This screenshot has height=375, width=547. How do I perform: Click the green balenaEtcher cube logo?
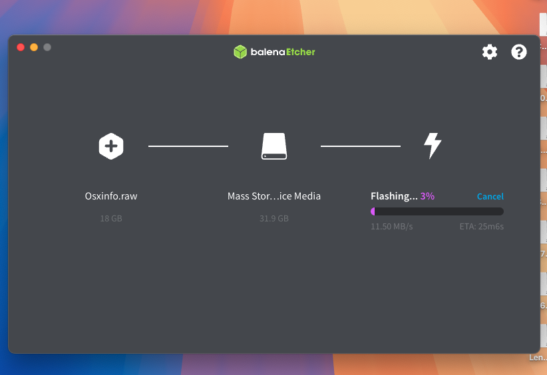(240, 52)
